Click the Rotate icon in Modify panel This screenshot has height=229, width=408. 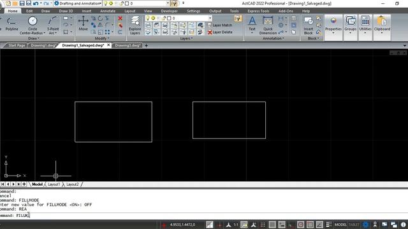coord(100,18)
